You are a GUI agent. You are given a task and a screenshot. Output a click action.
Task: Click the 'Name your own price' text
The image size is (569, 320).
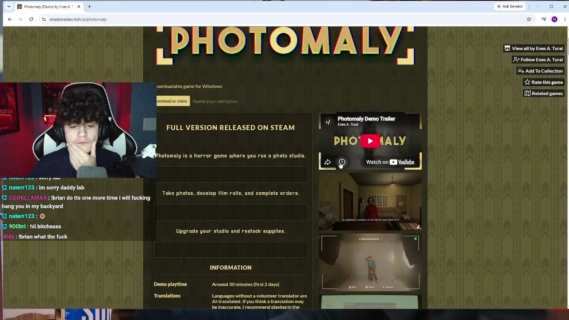215,101
